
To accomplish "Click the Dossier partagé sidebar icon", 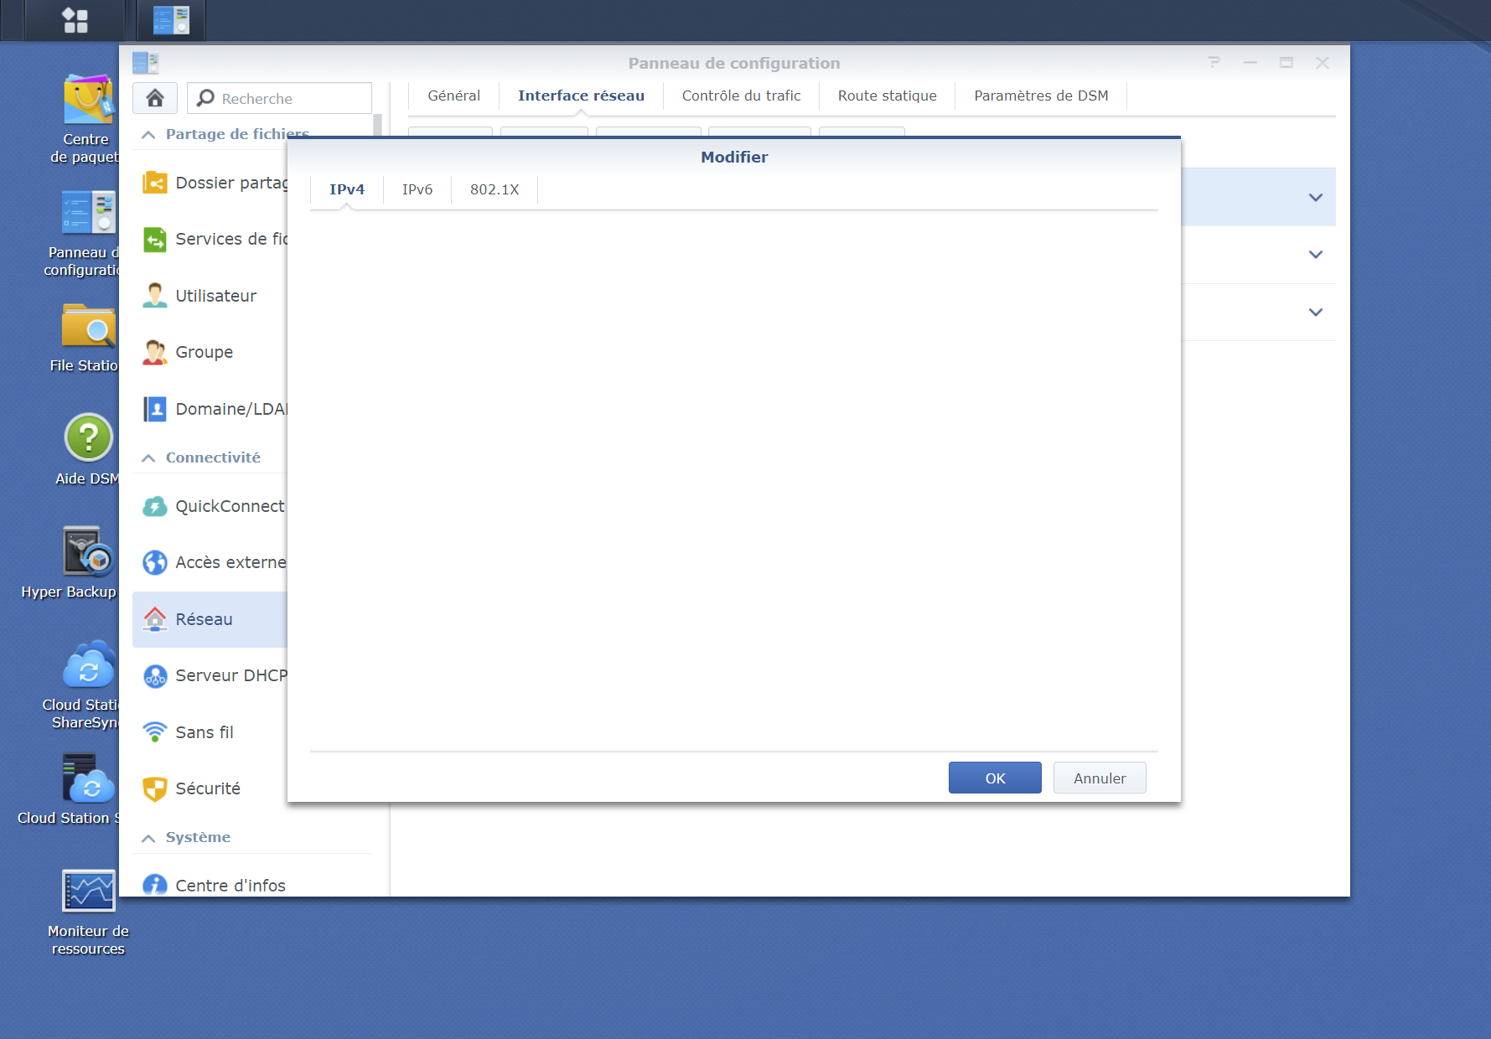I will pos(155,183).
